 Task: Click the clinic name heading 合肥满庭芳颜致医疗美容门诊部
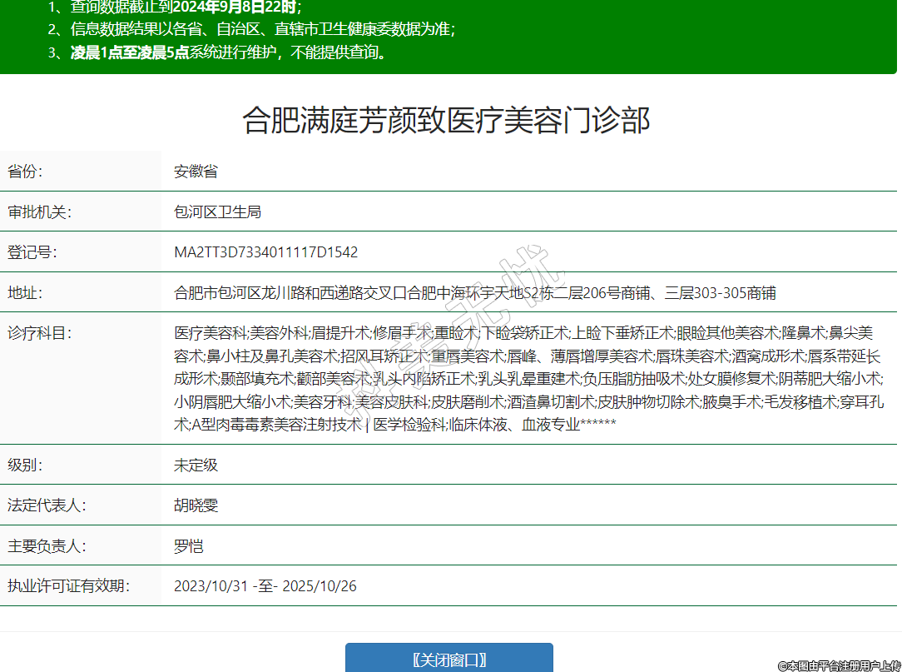[x=446, y=121]
